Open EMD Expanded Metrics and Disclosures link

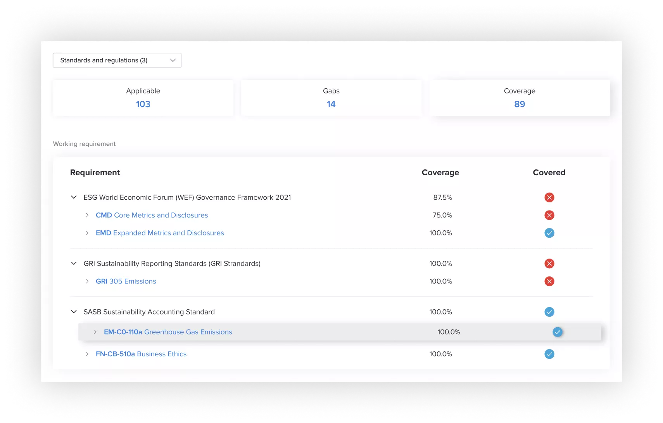tap(160, 233)
